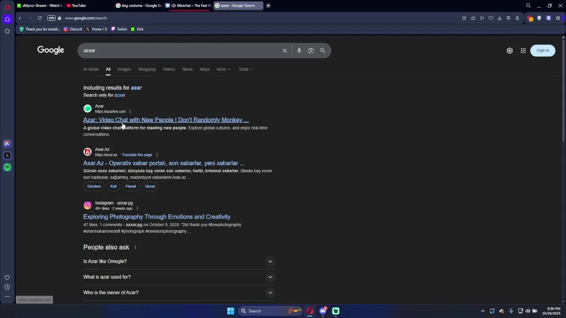566x318 pixels.
Task: Switch to dog costume Google Search tab
Action: pyautogui.click(x=138, y=6)
